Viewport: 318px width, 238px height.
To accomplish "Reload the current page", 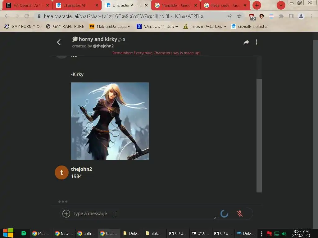I will pyautogui.click(x=27, y=16).
